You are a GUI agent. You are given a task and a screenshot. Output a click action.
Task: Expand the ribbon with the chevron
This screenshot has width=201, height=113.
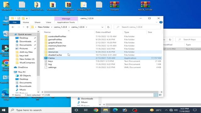(156, 22)
